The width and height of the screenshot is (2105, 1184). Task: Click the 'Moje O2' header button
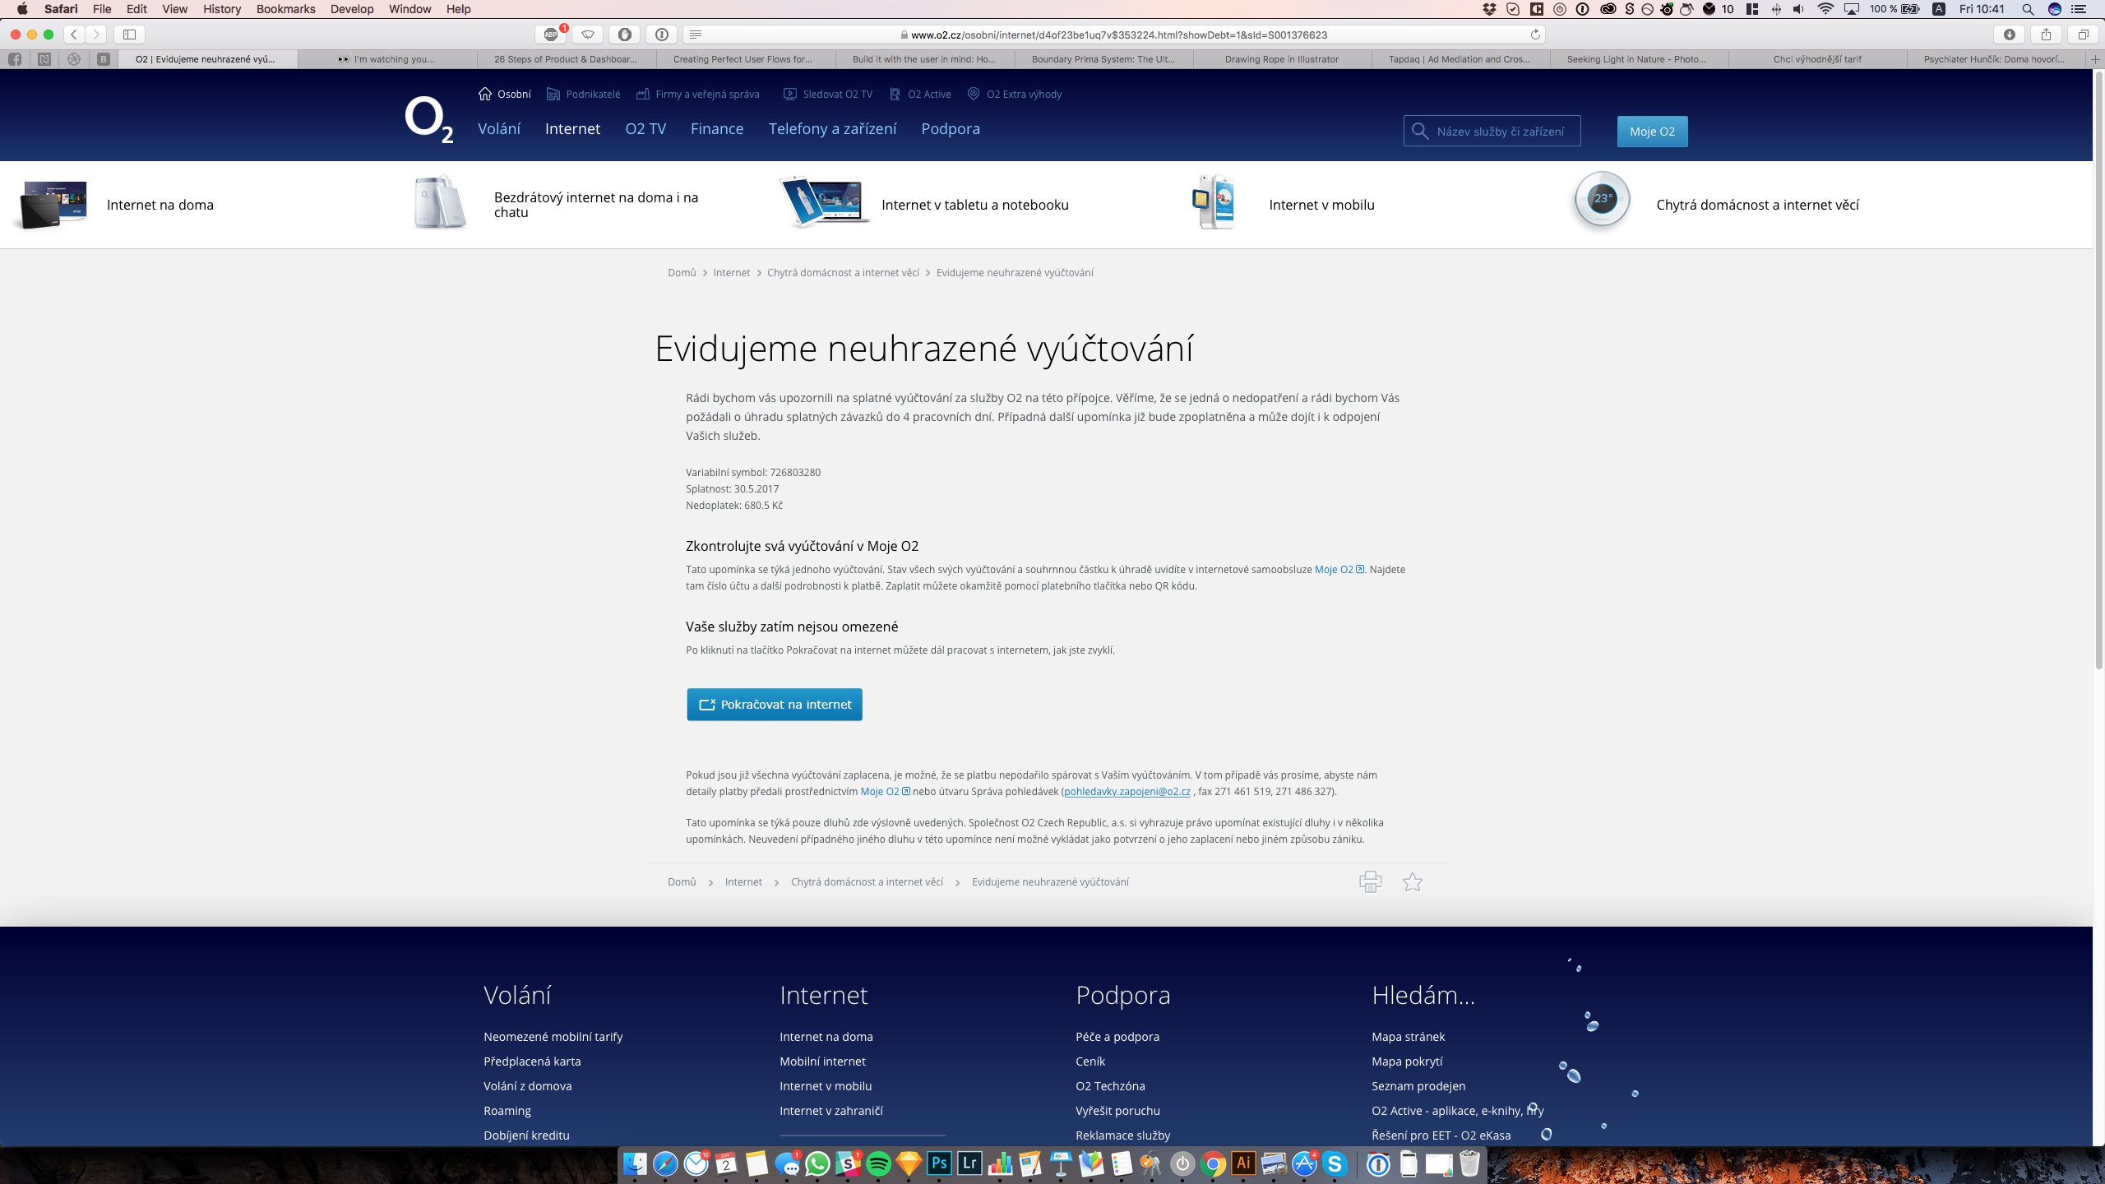pyautogui.click(x=1652, y=132)
